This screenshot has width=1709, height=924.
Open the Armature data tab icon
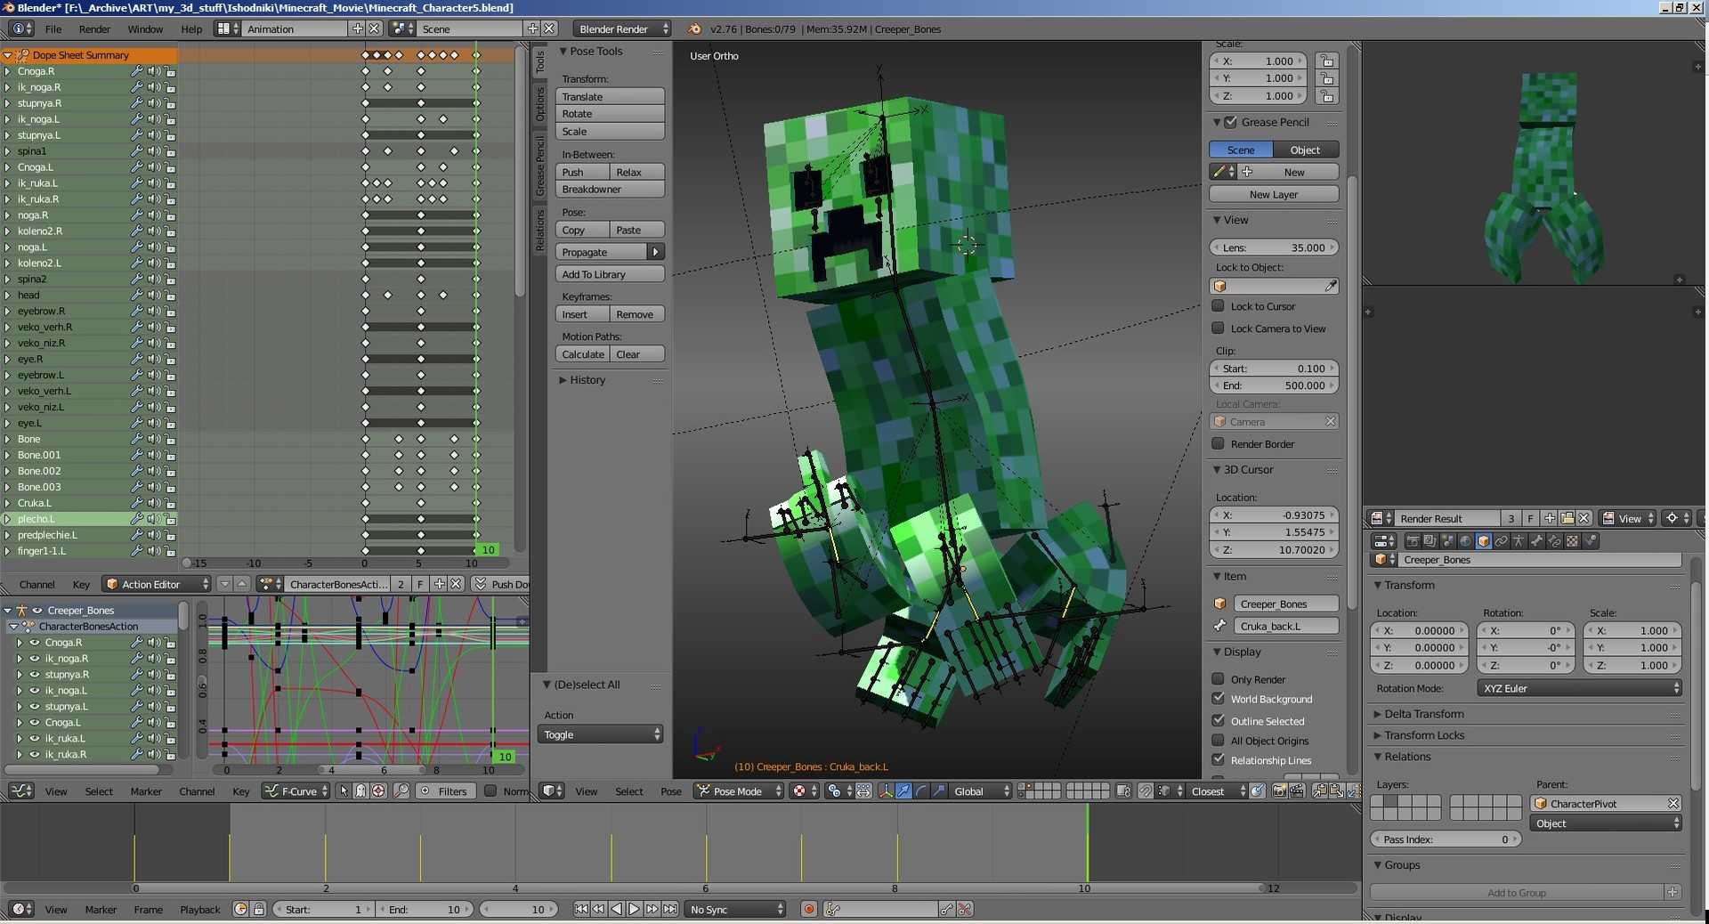(x=1519, y=540)
